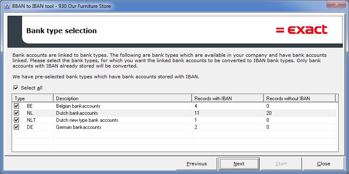Click the Exact logo in header
This screenshot has width=349, height=174.
(x=302, y=30)
